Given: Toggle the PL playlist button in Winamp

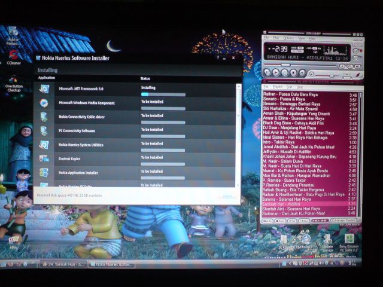Looking at the screenshot, I should click(350, 66).
